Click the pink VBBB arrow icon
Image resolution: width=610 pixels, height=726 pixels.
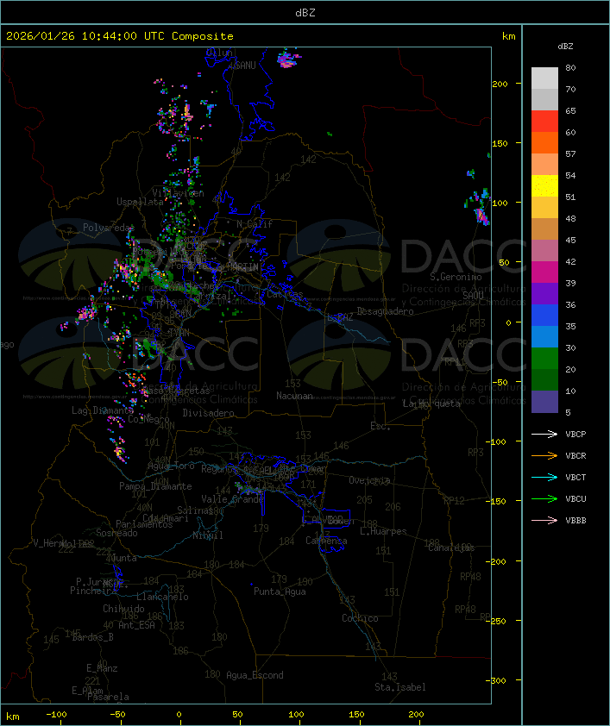click(545, 520)
